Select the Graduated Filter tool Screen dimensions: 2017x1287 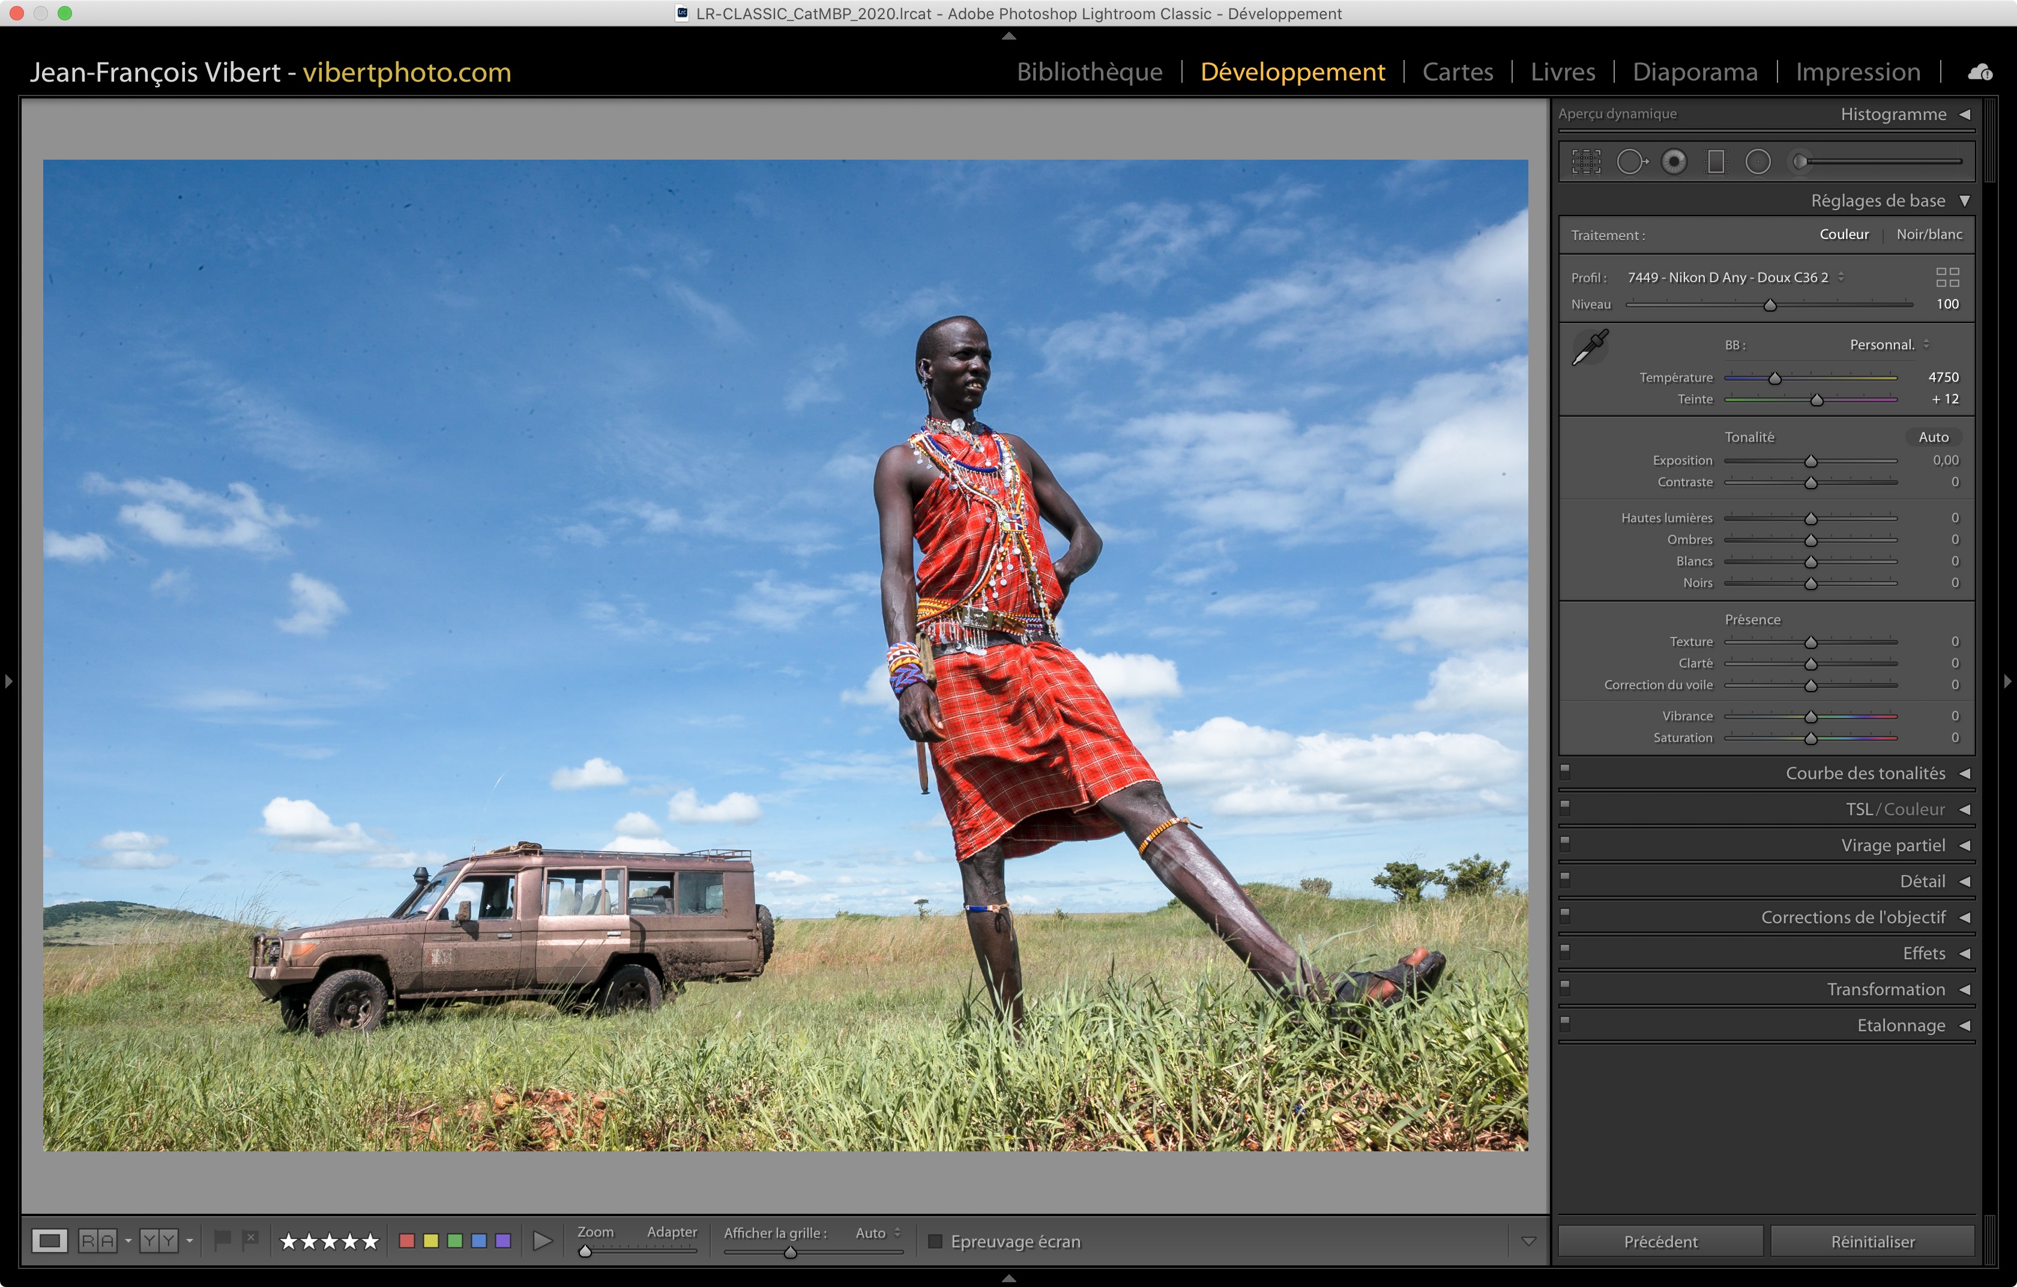1716,161
